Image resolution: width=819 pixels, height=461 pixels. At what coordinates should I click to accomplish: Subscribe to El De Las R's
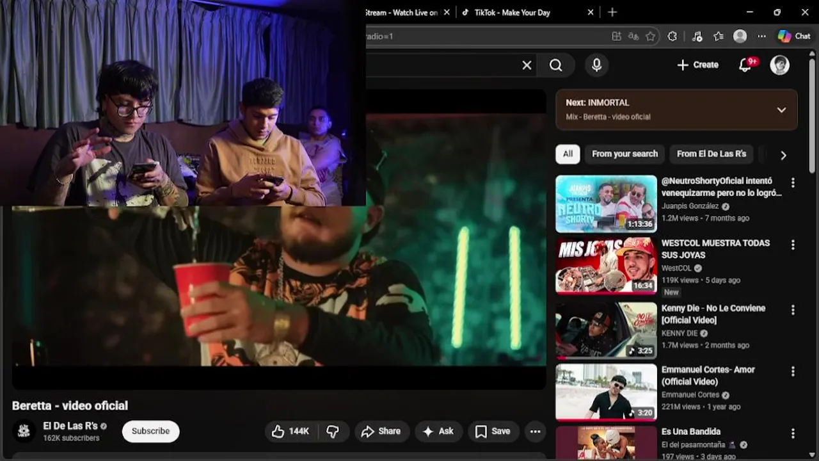coord(150,431)
